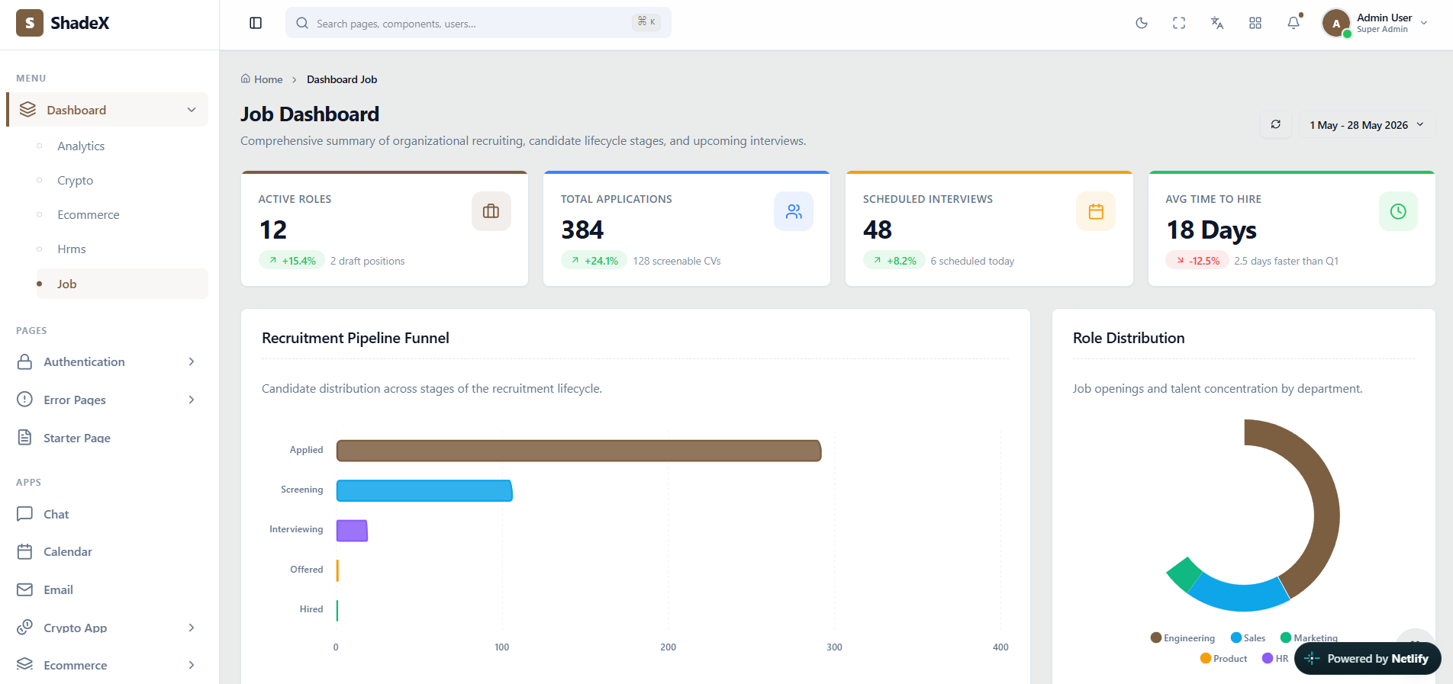The image size is (1453, 684).
Task: Open Analytics dashboard in sidebar
Action: [81, 146]
